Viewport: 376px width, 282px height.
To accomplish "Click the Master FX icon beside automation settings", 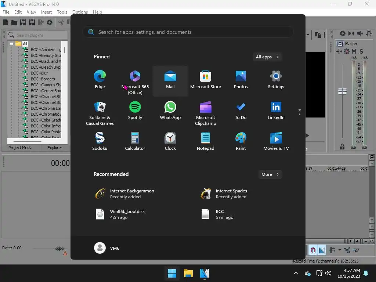I will tap(339, 51).
